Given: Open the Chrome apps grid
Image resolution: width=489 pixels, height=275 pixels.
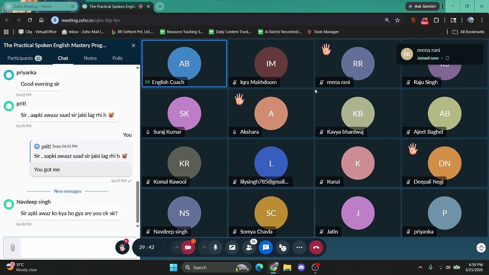Looking at the screenshot, I should pyautogui.click(x=6, y=32).
